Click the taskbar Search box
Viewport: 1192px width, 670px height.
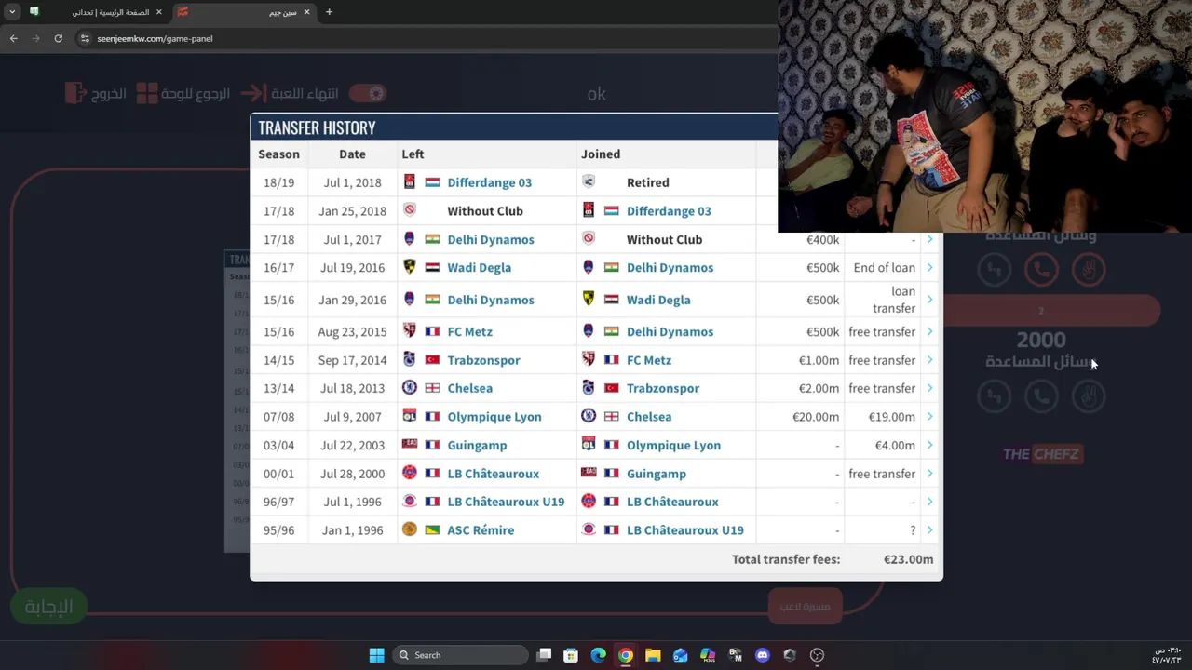point(460,655)
